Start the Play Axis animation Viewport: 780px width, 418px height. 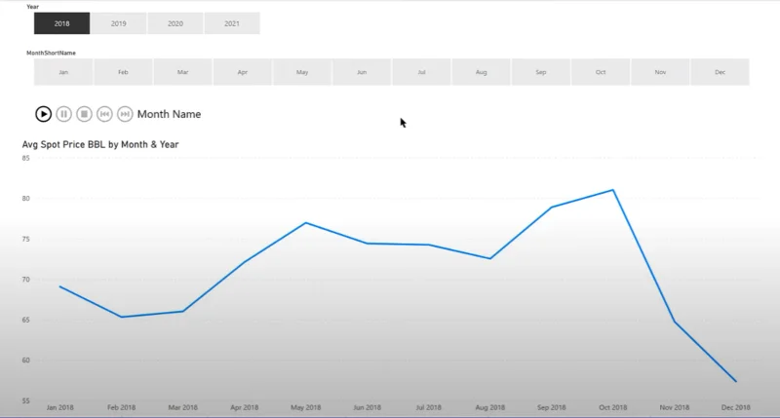coord(43,114)
